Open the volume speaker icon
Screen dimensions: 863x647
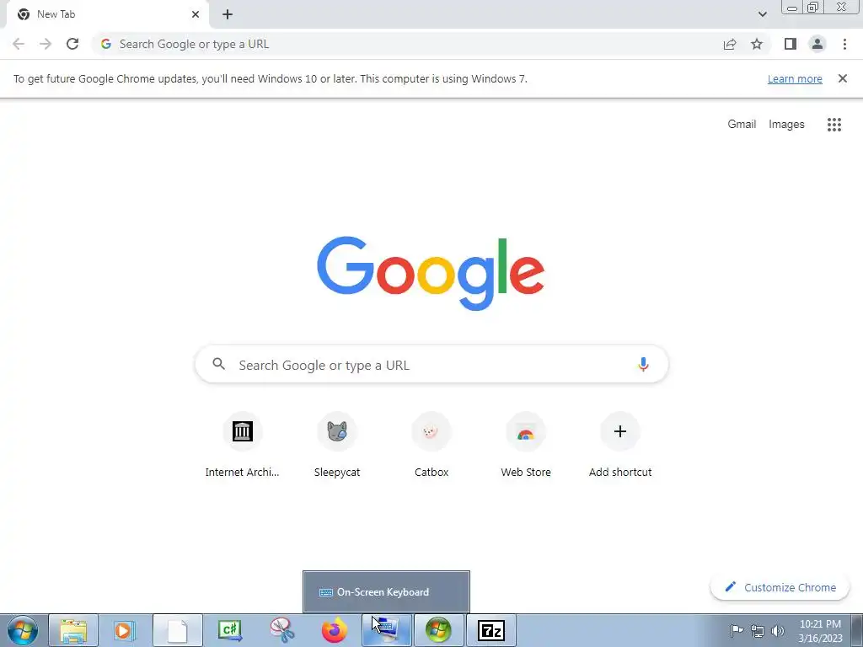pyautogui.click(x=778, y=631)
